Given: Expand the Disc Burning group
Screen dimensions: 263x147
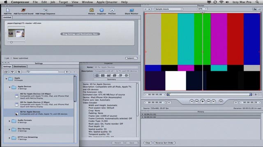Looking at the screenshot, I should (9, 129).
